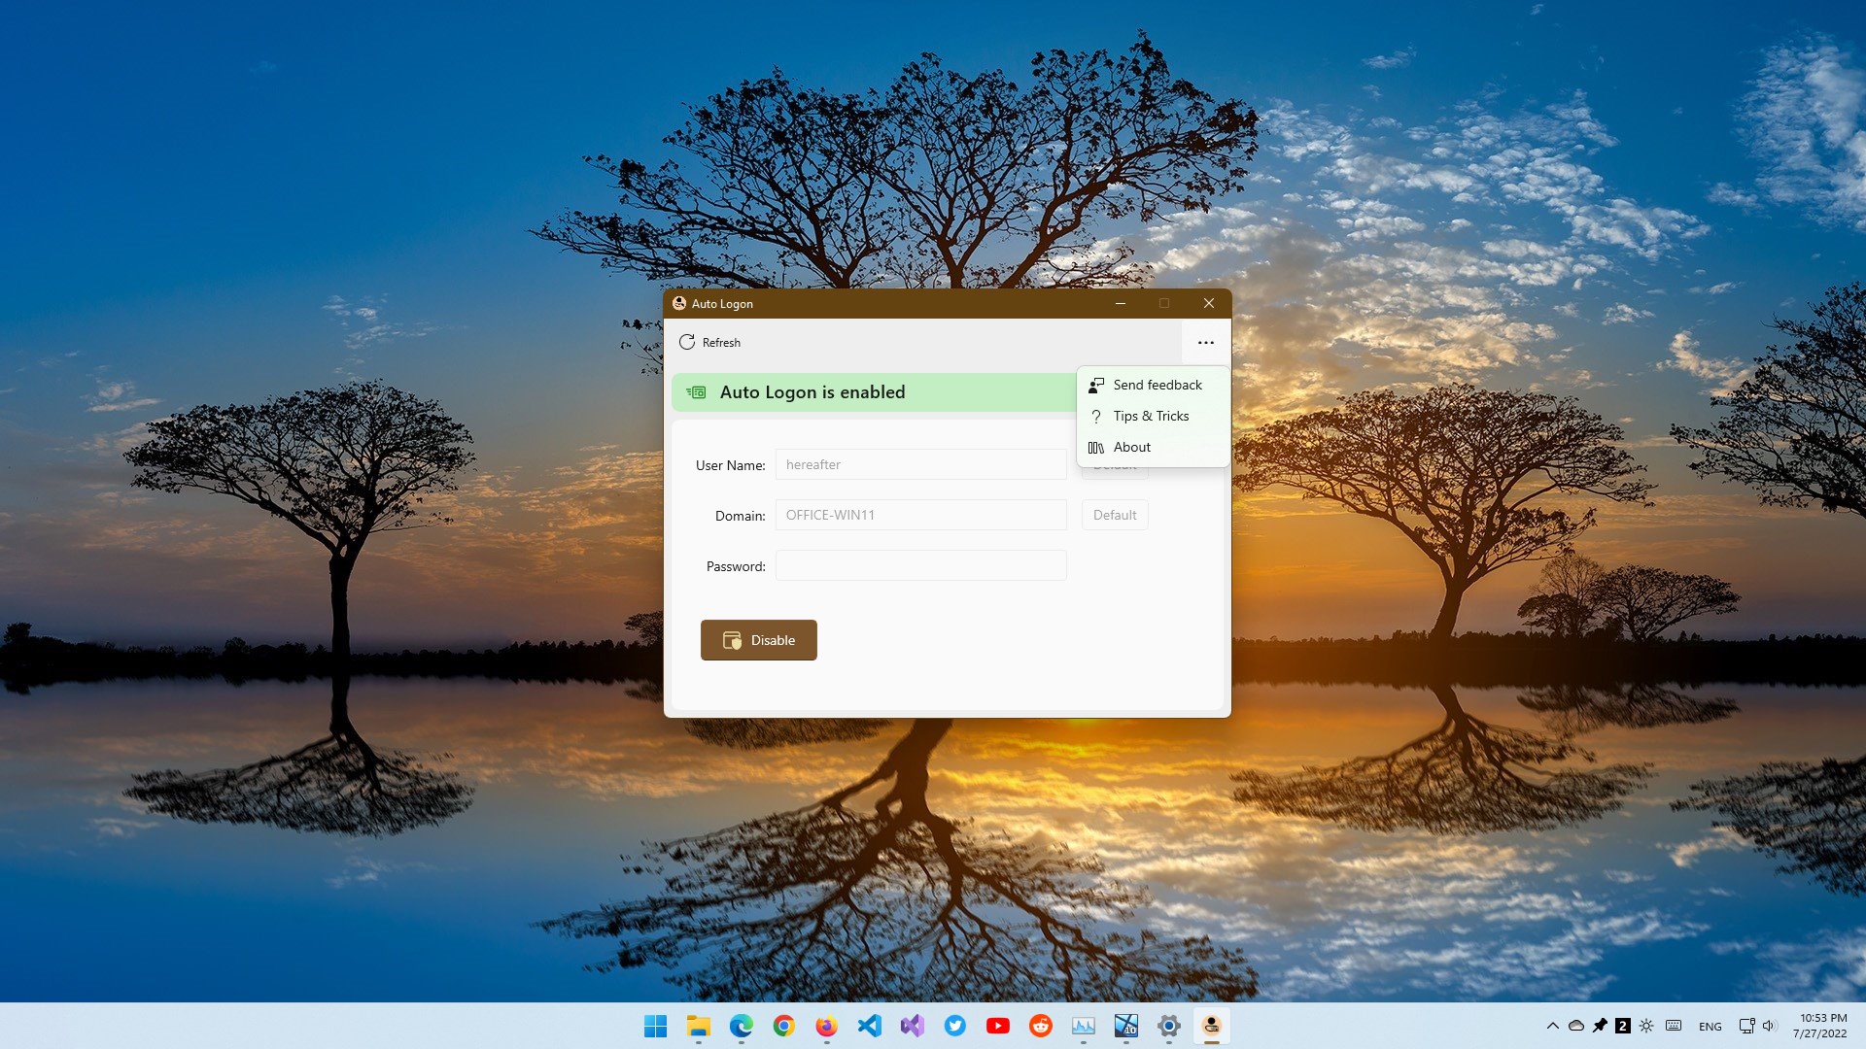The image size is (1866, 1049).
Task: Launch File Explorer from the taskbar
Action: [699, 1026]
